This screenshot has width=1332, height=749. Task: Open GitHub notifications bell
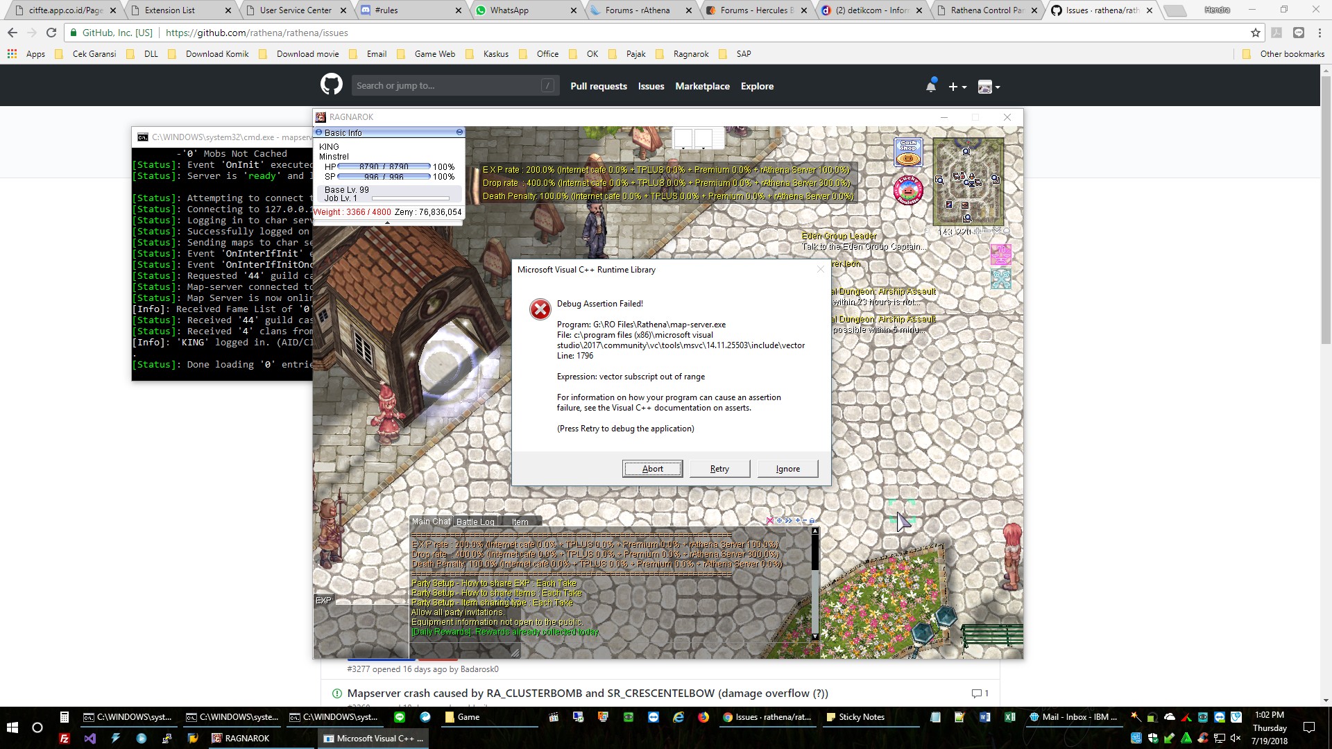click(x=931, y=86)
